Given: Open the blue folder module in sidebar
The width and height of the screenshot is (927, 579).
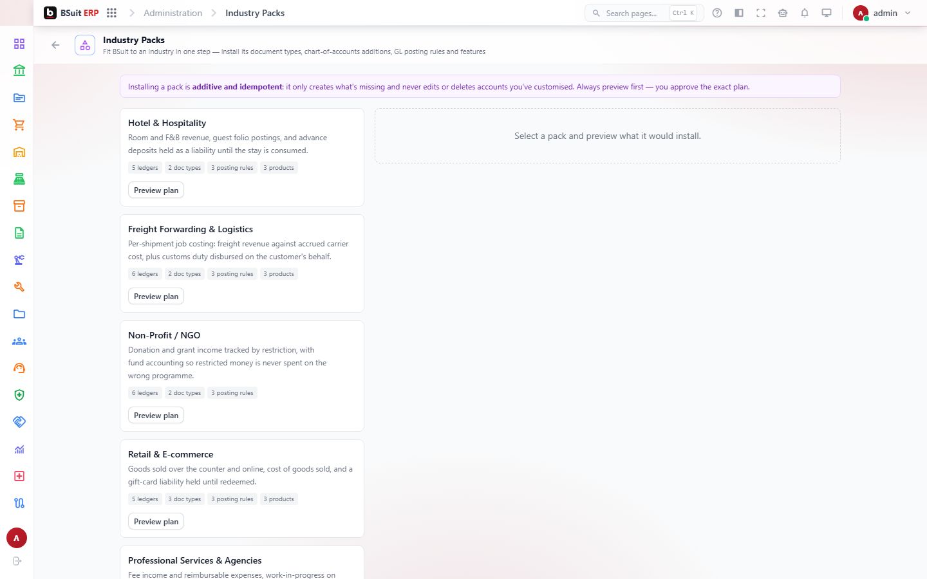Looking at the screenshot, I should coord(19,314).
